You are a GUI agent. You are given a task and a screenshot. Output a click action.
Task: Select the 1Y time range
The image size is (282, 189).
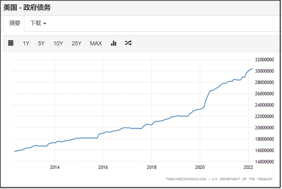click(26, 43)
